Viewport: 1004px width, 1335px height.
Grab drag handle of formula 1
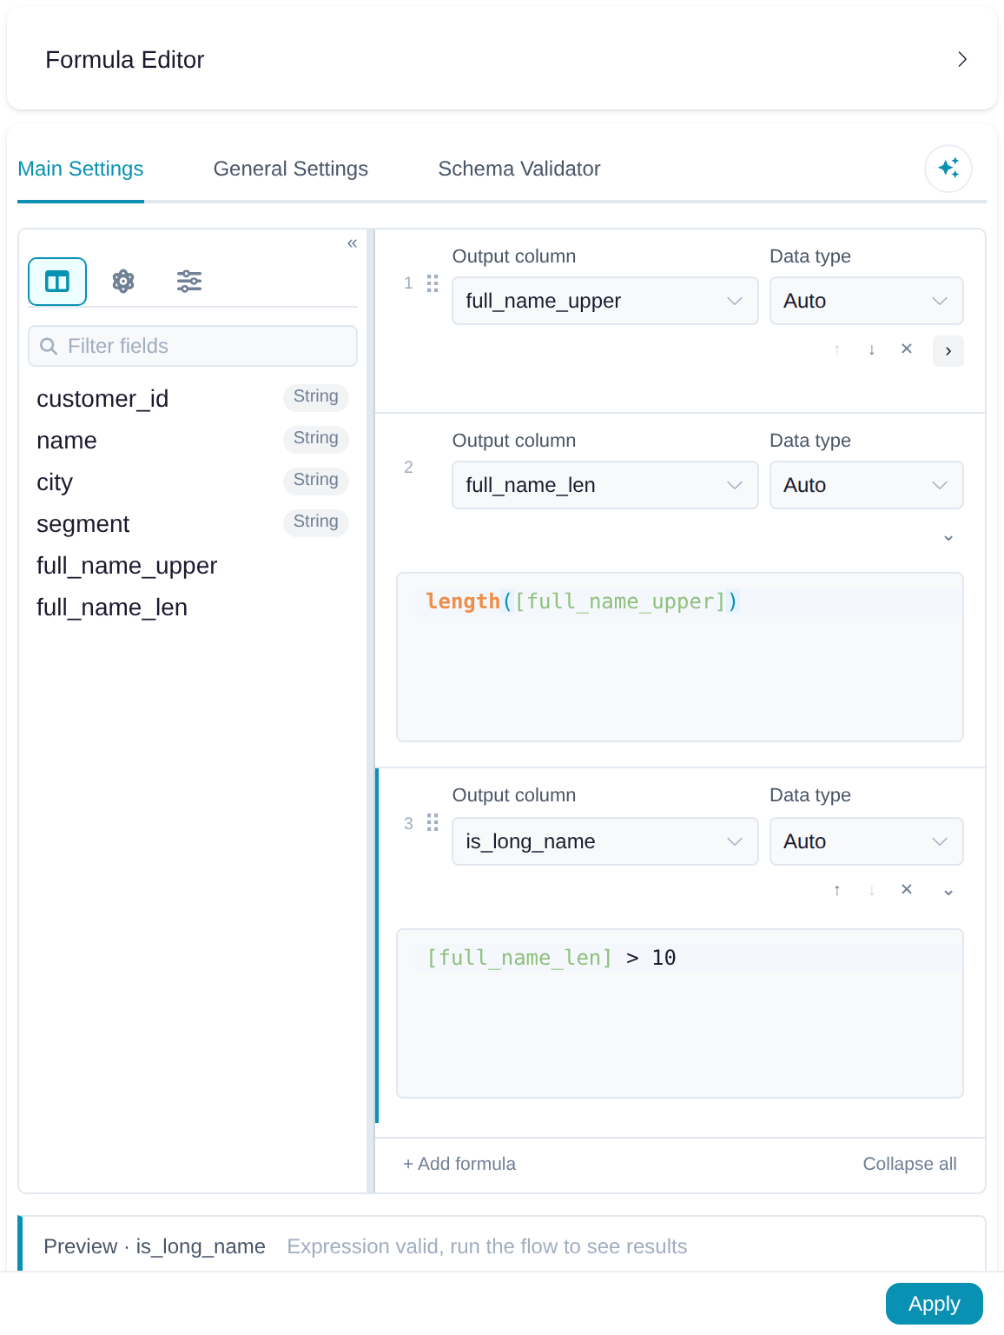click(433, 283)
